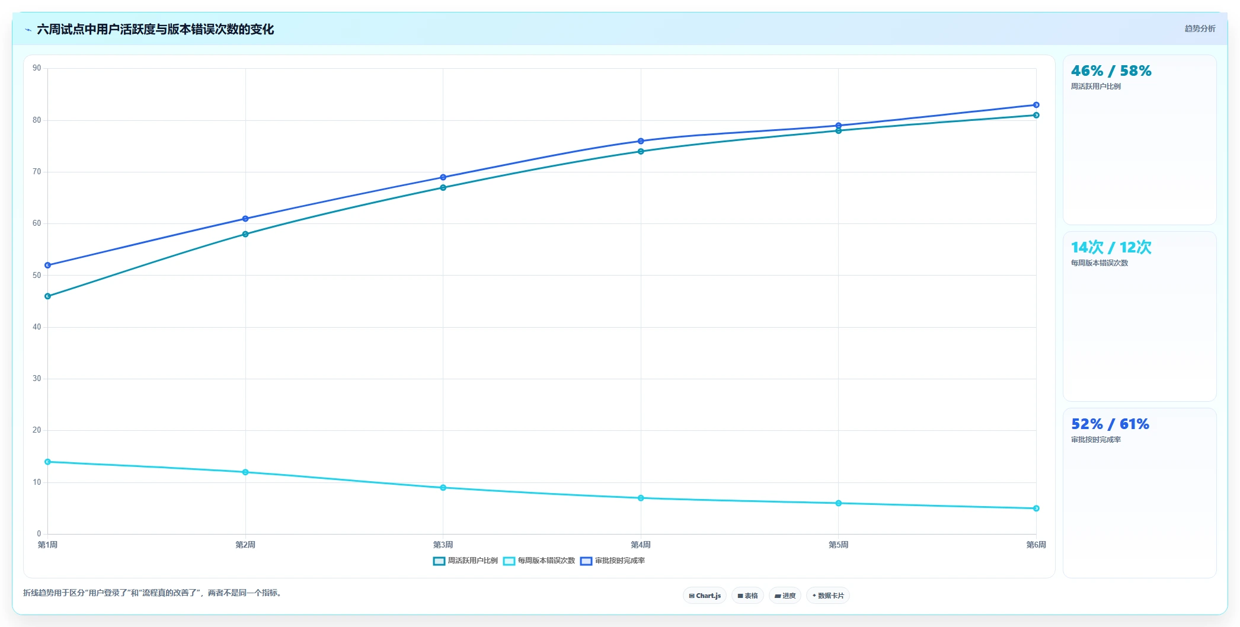This screenshot has width=1240, height=627.
Task: Click the 第5周 point on the 周活跃用户比例 line
Action: pos(839,131)
